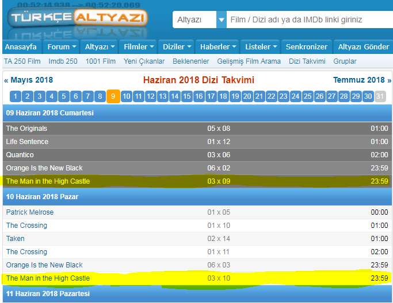Viewport: 393px width, 303px height.
Task: Open The Man in the High Castle 03 x 10
Action: click(197, 278)
